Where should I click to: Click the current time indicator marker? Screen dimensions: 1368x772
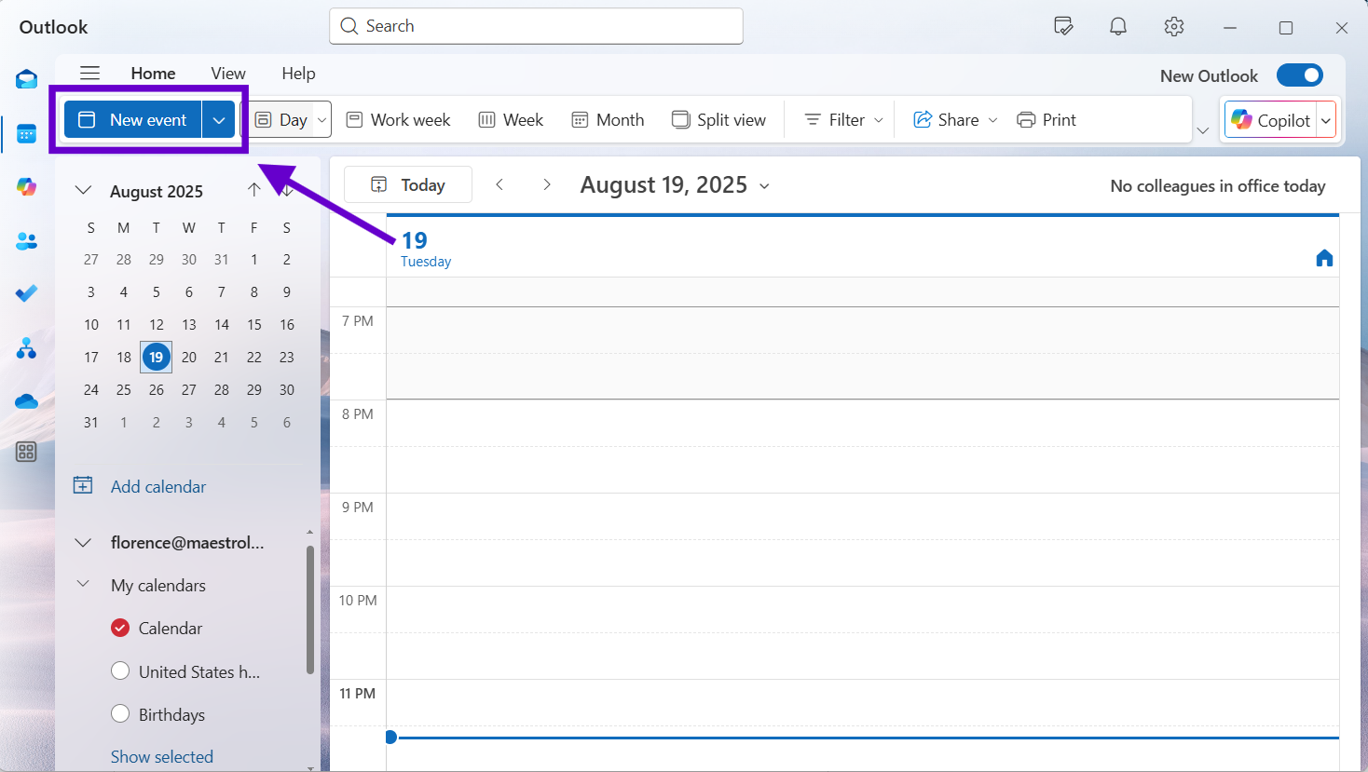391,737
